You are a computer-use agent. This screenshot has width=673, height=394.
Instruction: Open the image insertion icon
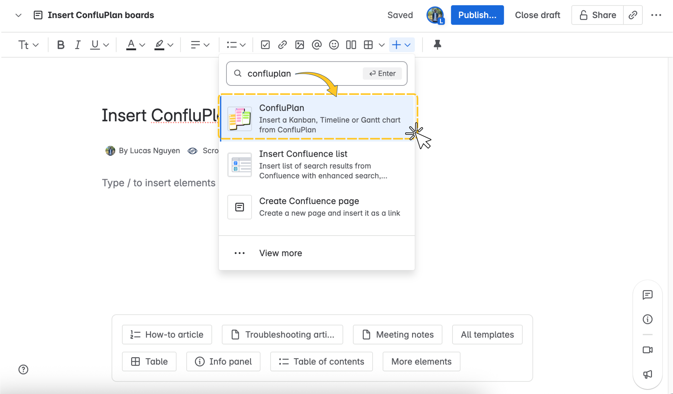click(x=299, y=45)
